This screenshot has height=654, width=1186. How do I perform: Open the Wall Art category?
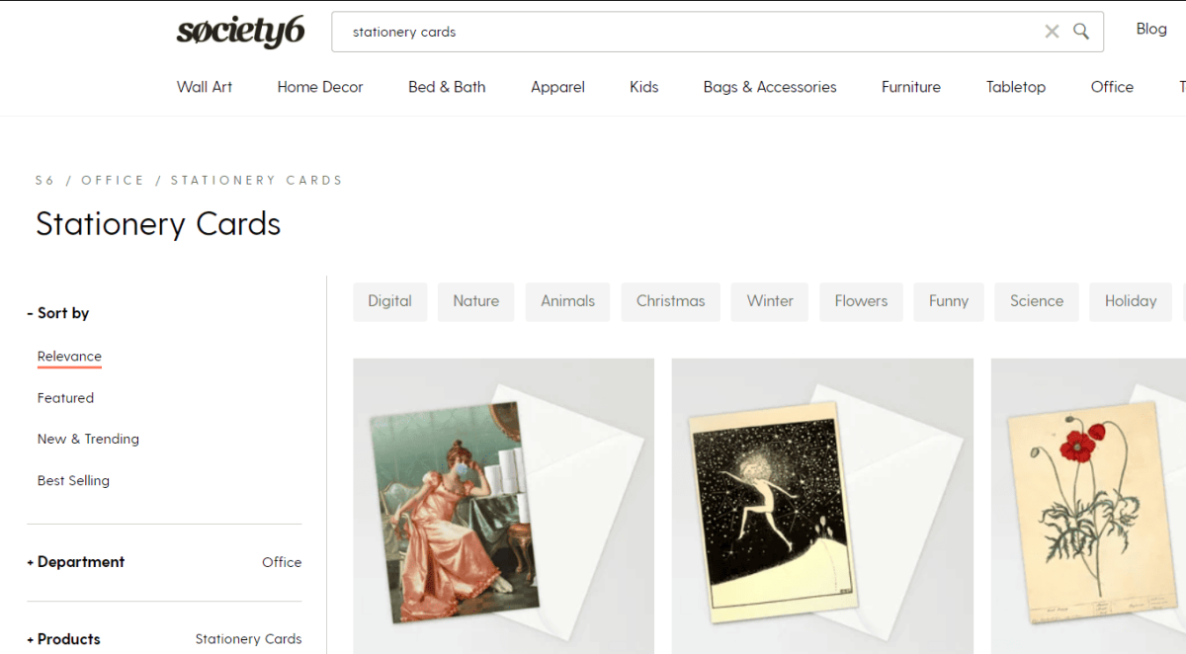tap(204, 87)
